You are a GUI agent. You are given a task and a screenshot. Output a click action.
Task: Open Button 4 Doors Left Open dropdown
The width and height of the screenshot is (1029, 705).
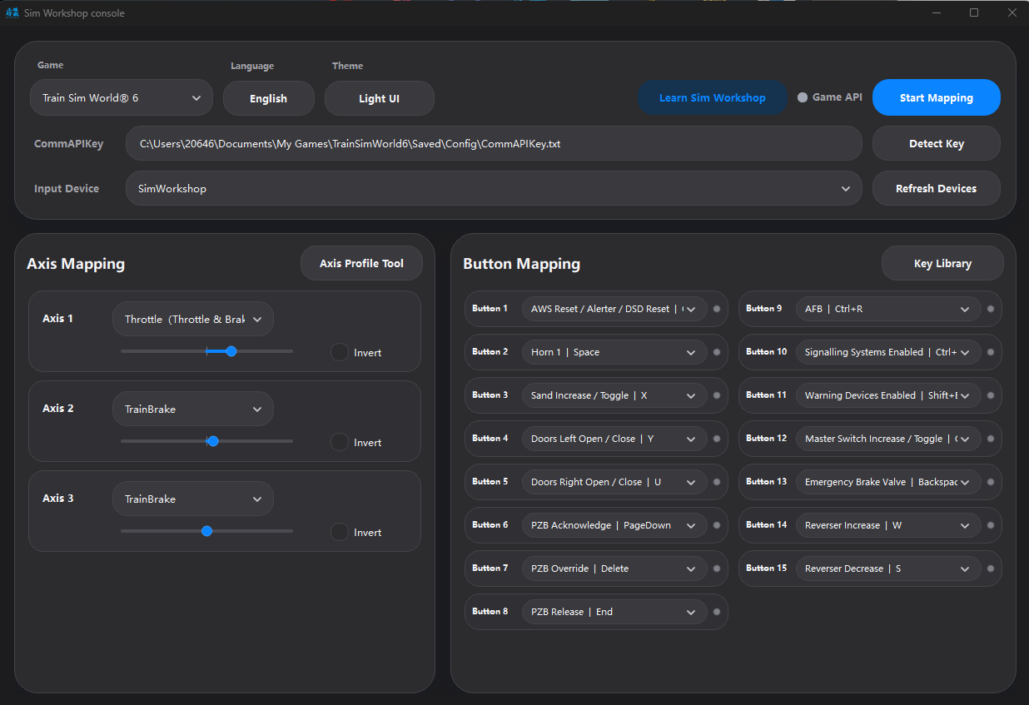coord(614,439)
